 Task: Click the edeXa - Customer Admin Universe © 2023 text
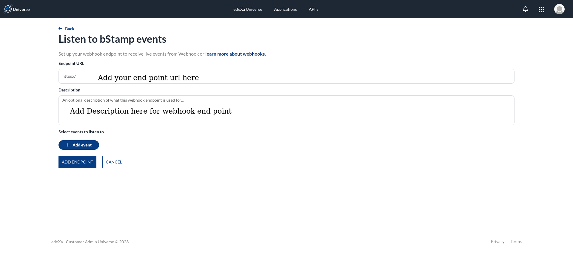click(x=90, y=242)
